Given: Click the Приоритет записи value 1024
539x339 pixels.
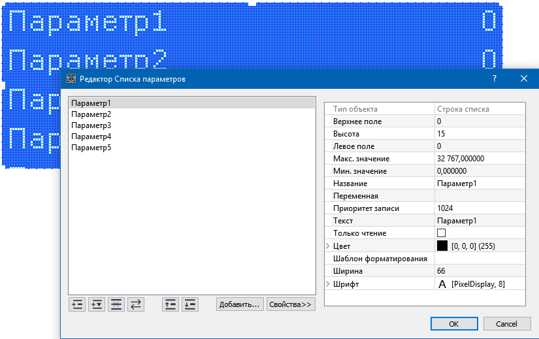Looking at the screenshot, I should 480,208.
